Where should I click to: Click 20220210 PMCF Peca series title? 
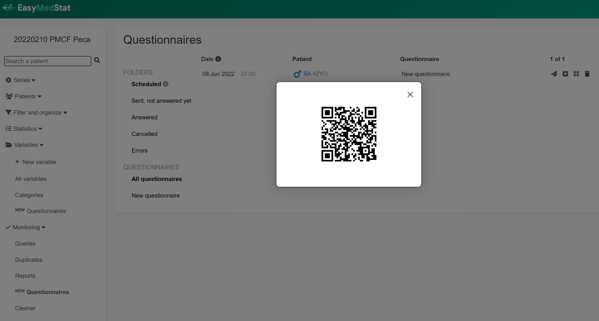tap(52, 40)
